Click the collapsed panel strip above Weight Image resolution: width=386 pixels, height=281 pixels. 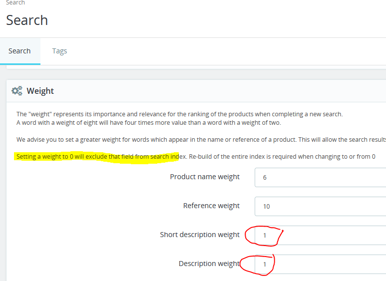point(196,67)
